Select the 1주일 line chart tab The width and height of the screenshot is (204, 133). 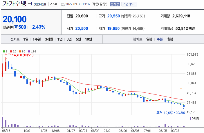pos(37,39)
